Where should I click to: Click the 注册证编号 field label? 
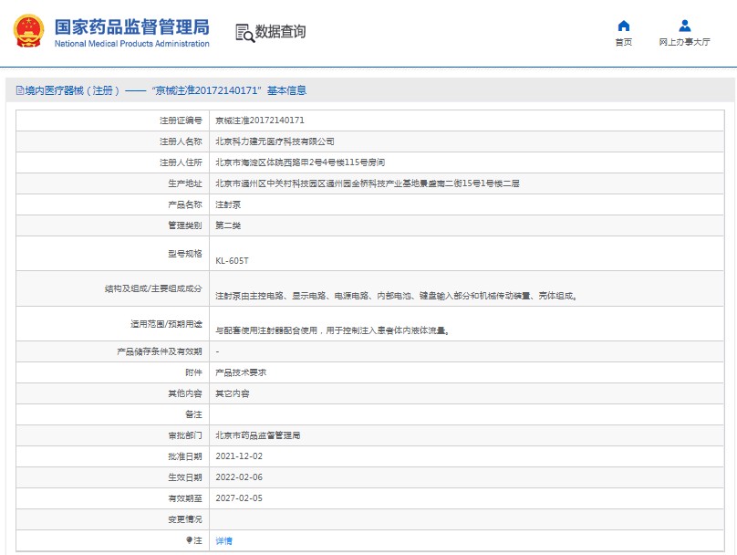click(181, 120)
